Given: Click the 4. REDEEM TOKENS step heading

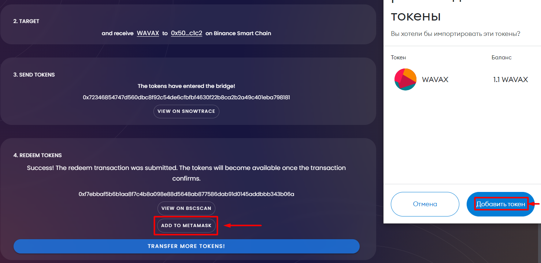Looking at the screenshot, I should click(38, 155).
